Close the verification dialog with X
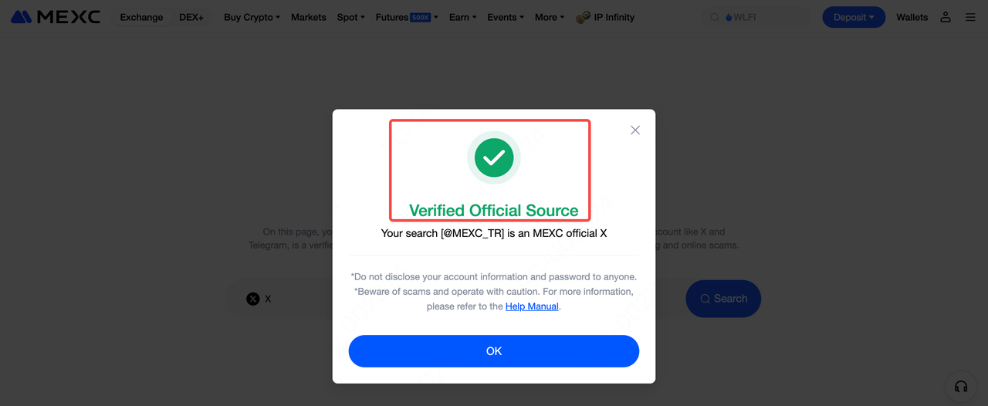Image resolution: width=988 pixels, height=406 pixels. click(x=635, y=130)
